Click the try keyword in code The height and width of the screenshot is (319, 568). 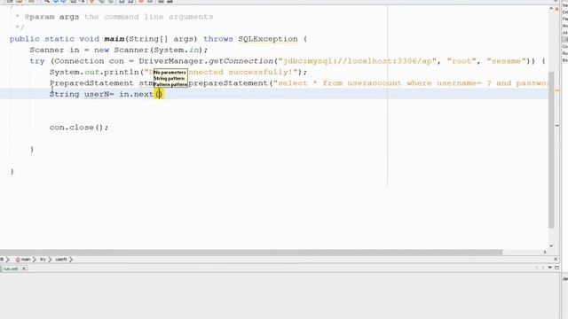[37, 61]
